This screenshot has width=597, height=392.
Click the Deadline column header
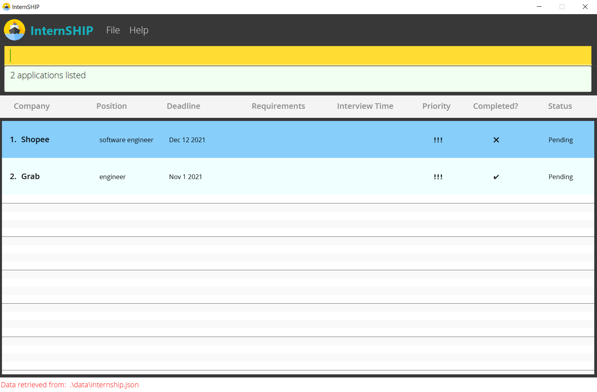pos(184,106)
